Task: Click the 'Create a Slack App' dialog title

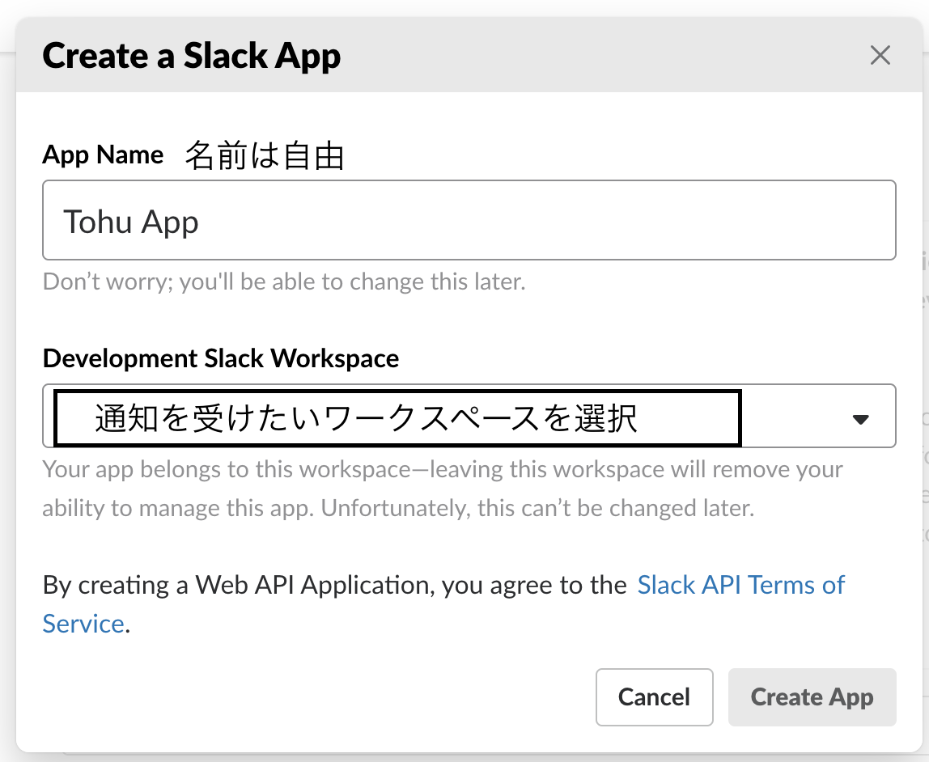Action: [x=192, y=57]
